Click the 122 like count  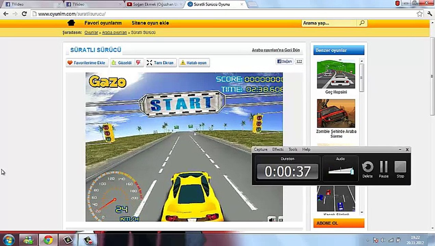pos(299,61)
